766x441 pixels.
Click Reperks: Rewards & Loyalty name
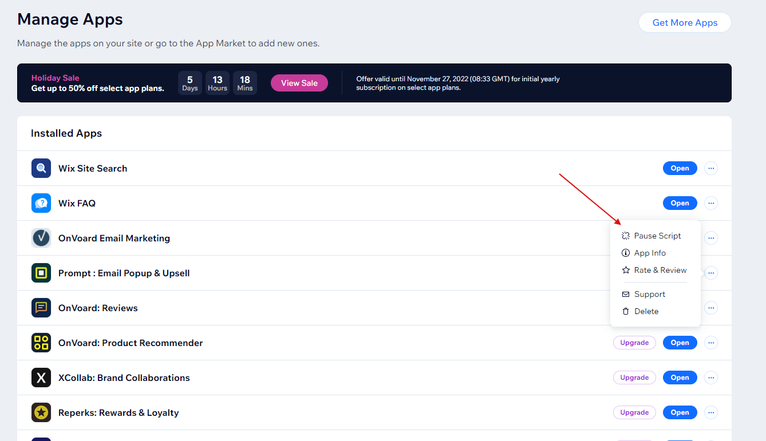[119, 412]
